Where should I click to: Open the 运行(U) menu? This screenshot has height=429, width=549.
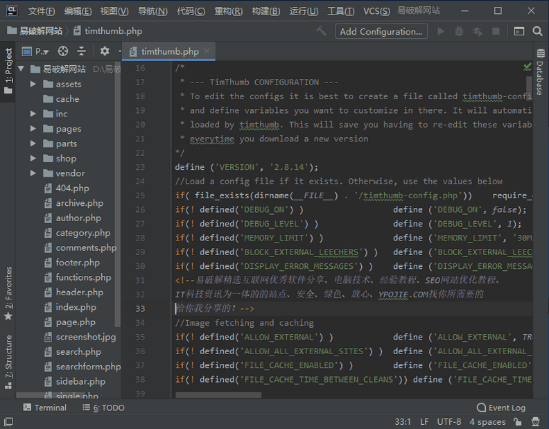click(x=304, y=11)
